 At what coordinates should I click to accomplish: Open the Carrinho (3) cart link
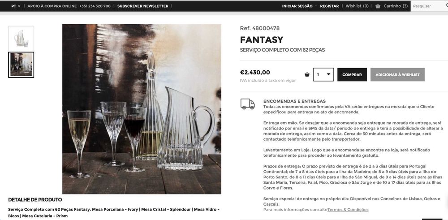396,6
